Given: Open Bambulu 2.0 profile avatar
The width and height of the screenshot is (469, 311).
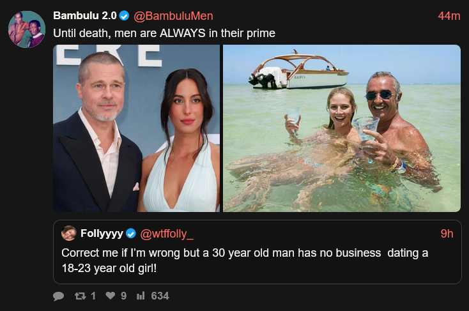Looking at the screenshot, I should pyautogui.click(x=27, y=29).
